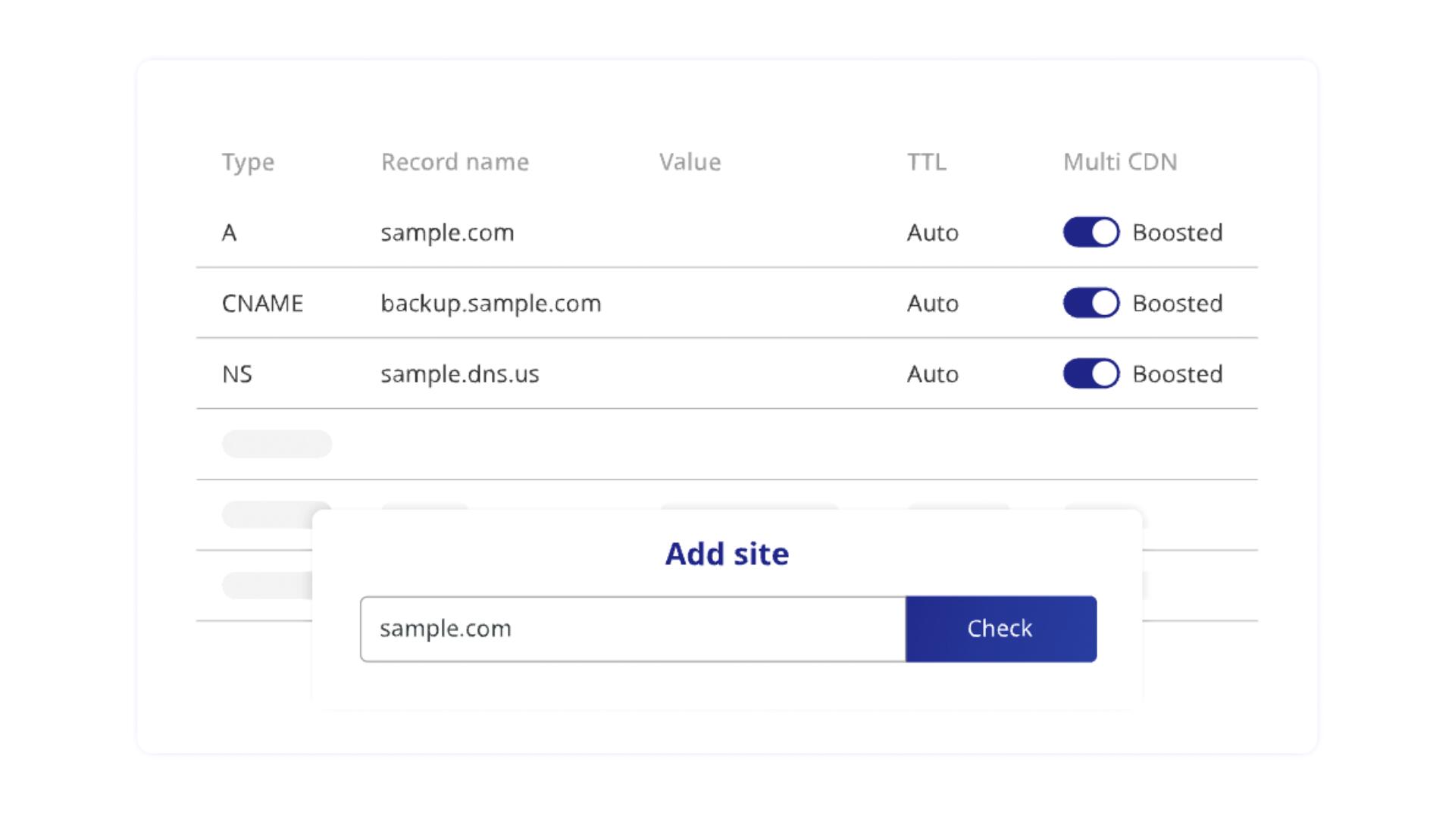Image resolution: width=1455 pixels, height=818 pixels.
Task: Switch off Multi CDN for sample.dns.us
Action: point(1090,373)
